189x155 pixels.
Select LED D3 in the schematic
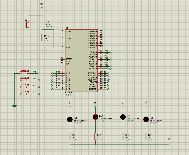(x=123, y=117)
